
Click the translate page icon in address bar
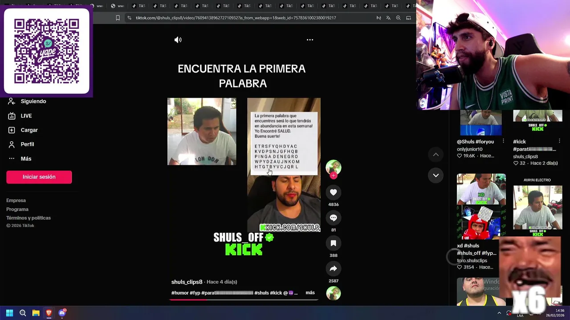pyautogui.click(x=388, y=18)
